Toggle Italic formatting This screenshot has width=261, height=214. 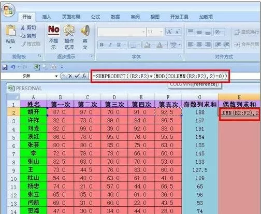click(x=110, y=45)
